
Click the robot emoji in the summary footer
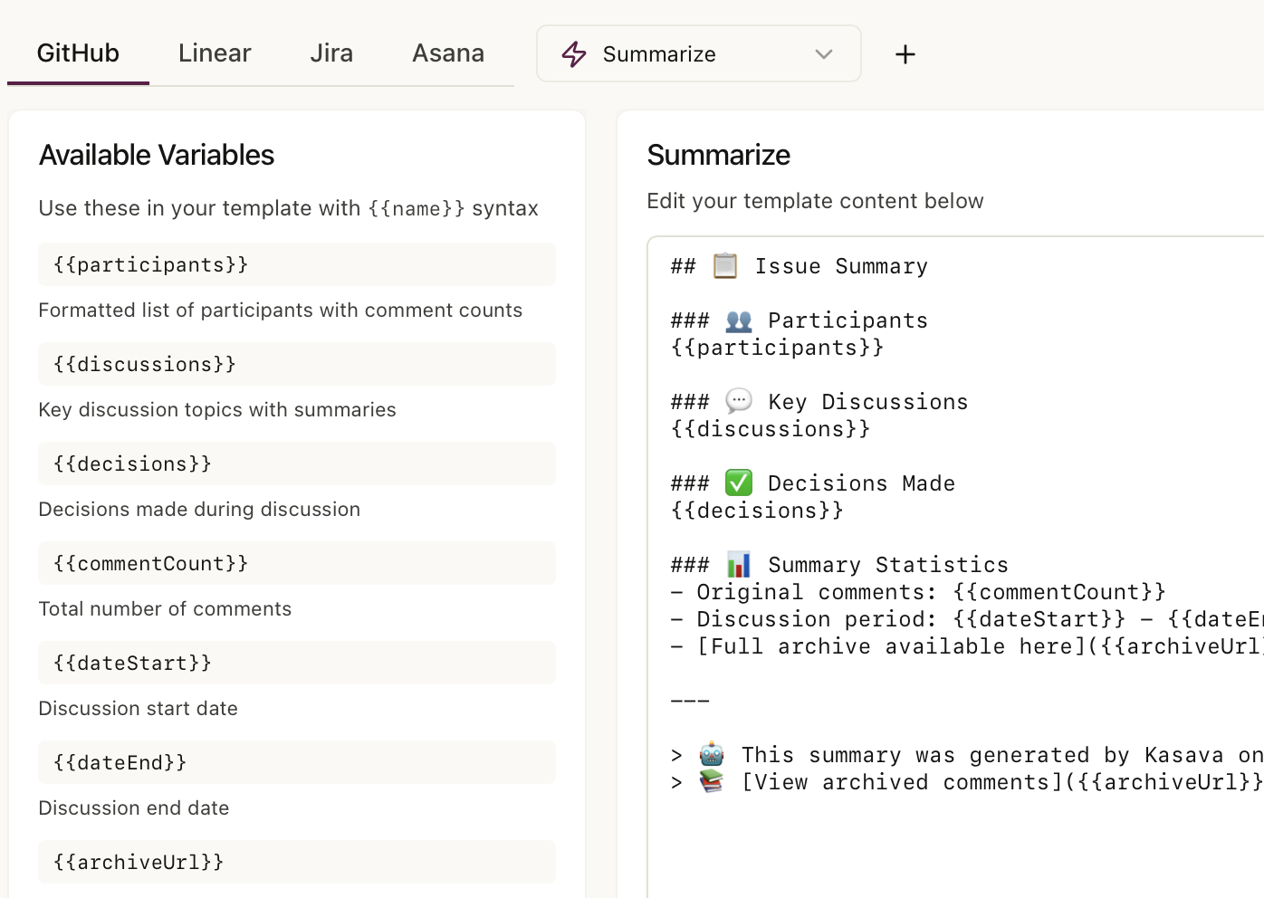[x=712, y=753]
